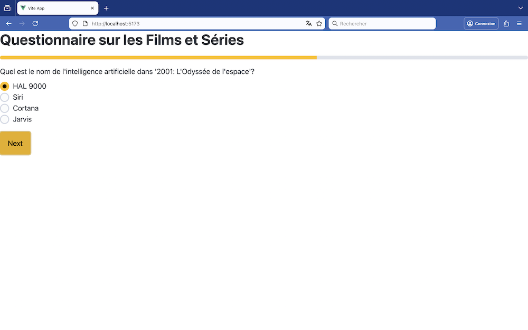The height and width of the screenshot is (330, 528).
Task: Pick Cortana as the answer
Action: (5, 108)
